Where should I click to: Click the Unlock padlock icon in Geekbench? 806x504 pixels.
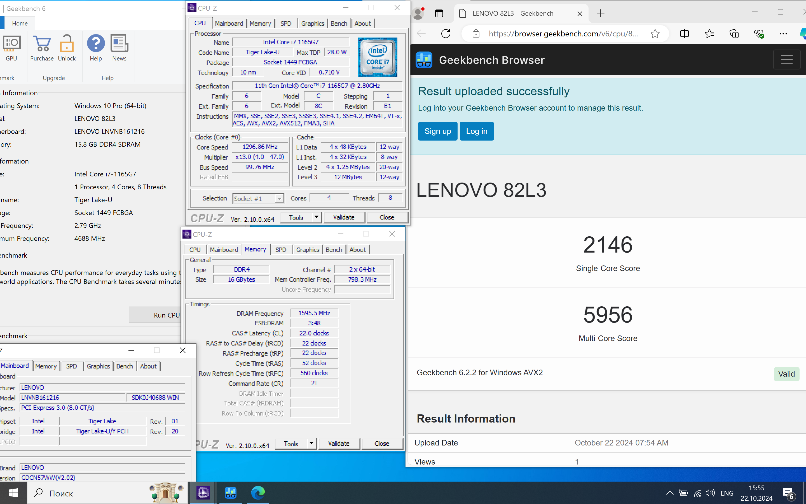click(x=67, y=43)
